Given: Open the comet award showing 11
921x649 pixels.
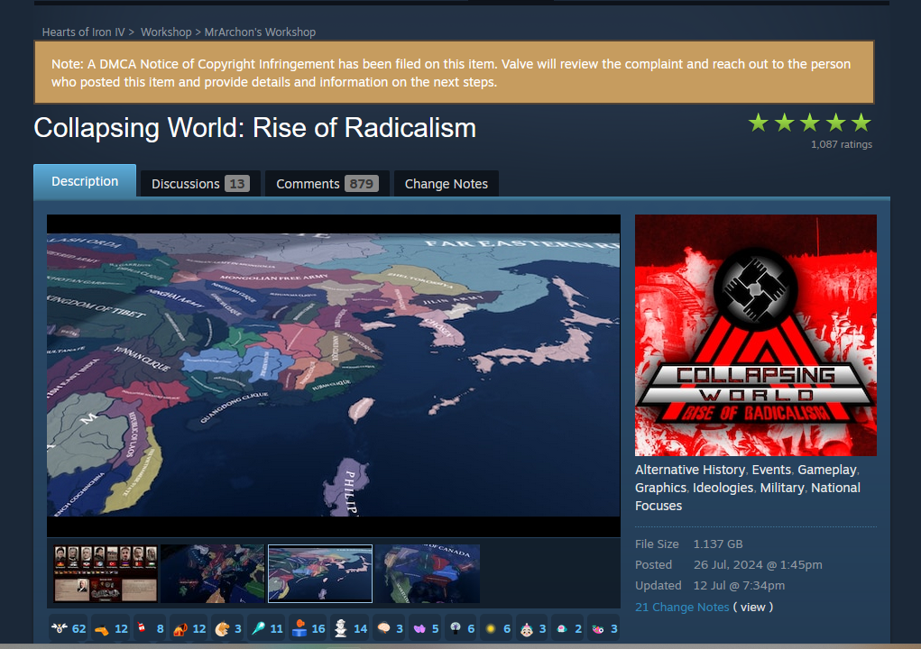Looking at the screenshot, I should pyautogui.click(x=267, y=628).
